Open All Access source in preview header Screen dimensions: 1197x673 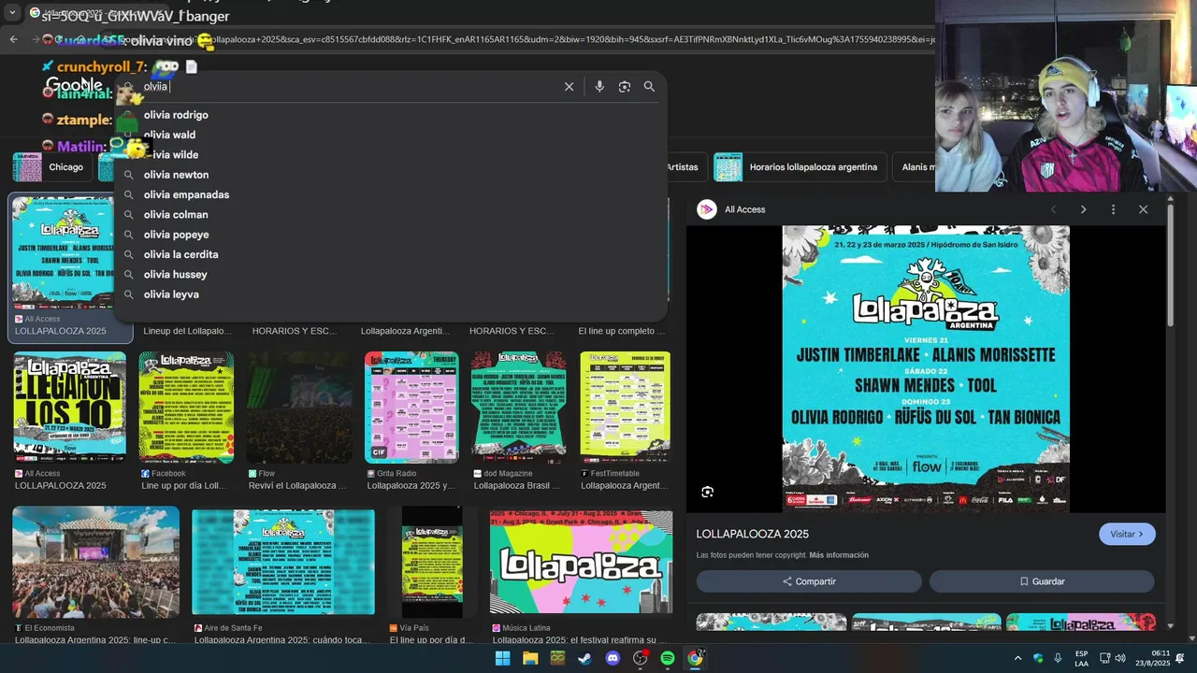click(731, 209)
